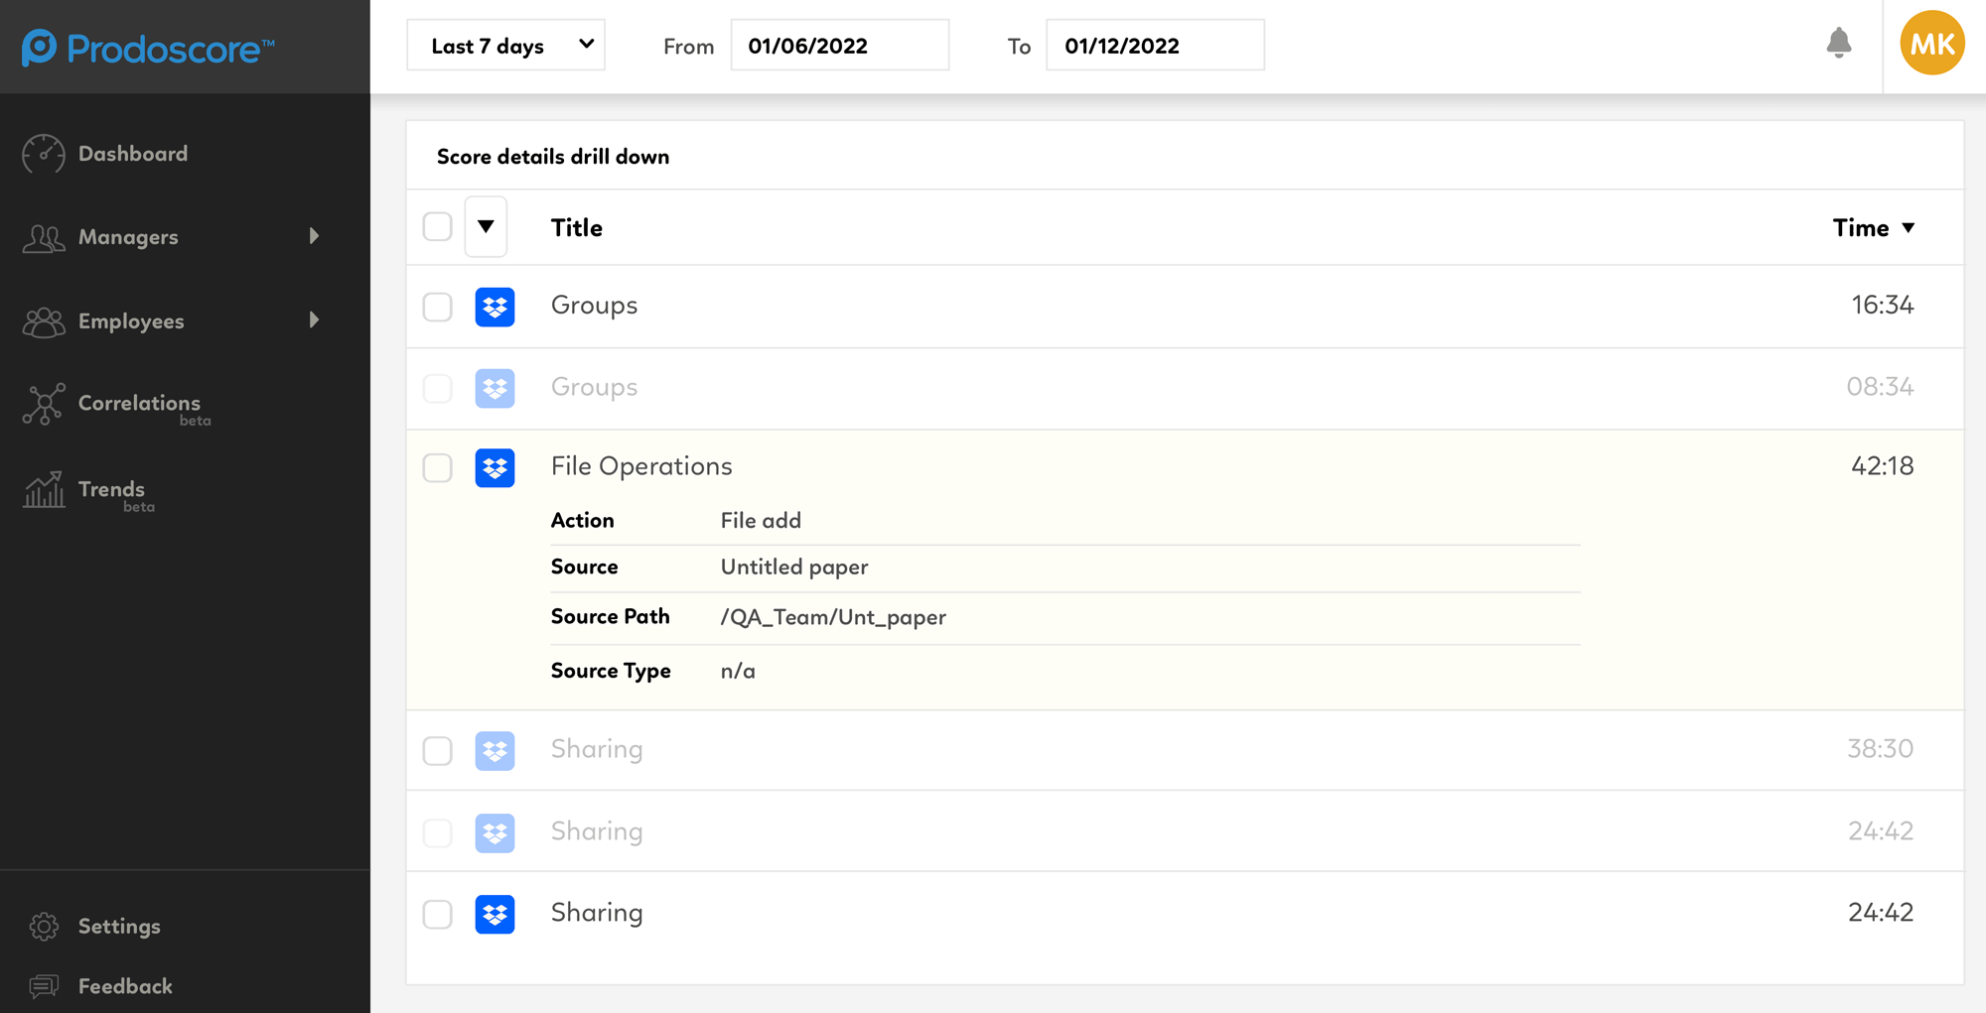This screenshot has width=1986, height=1013.
Task: Click Dropbox icon on Groups 16:34 row
Action: (495, 307)
